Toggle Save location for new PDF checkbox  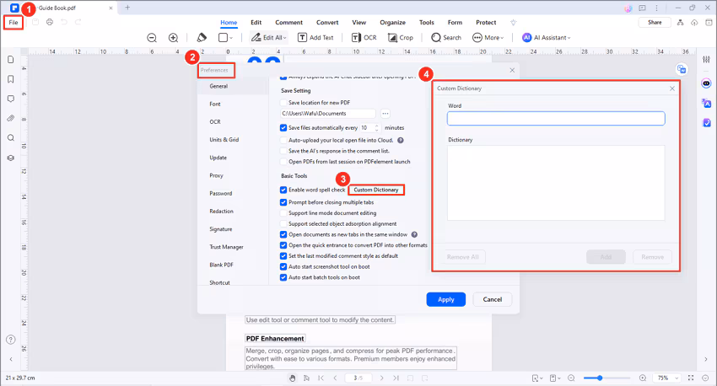(283, 103)
